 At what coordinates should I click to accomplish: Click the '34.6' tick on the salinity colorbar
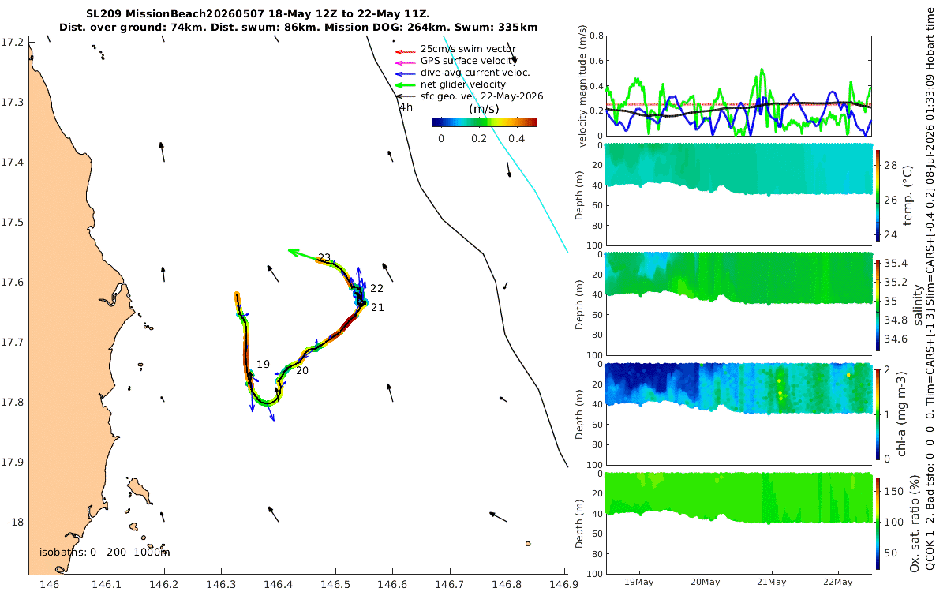tap(895, 339)
